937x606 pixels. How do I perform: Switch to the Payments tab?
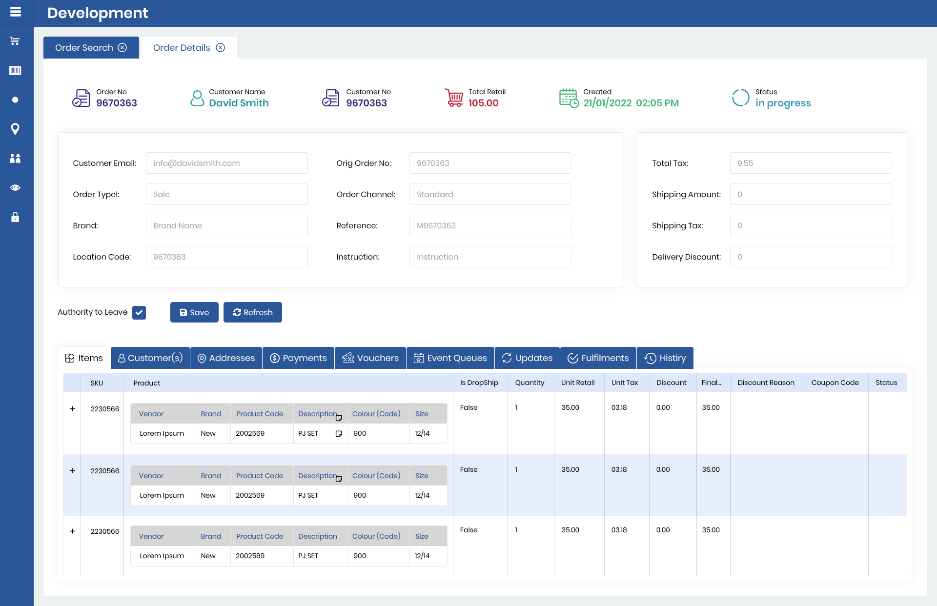[x=298, y=358]
